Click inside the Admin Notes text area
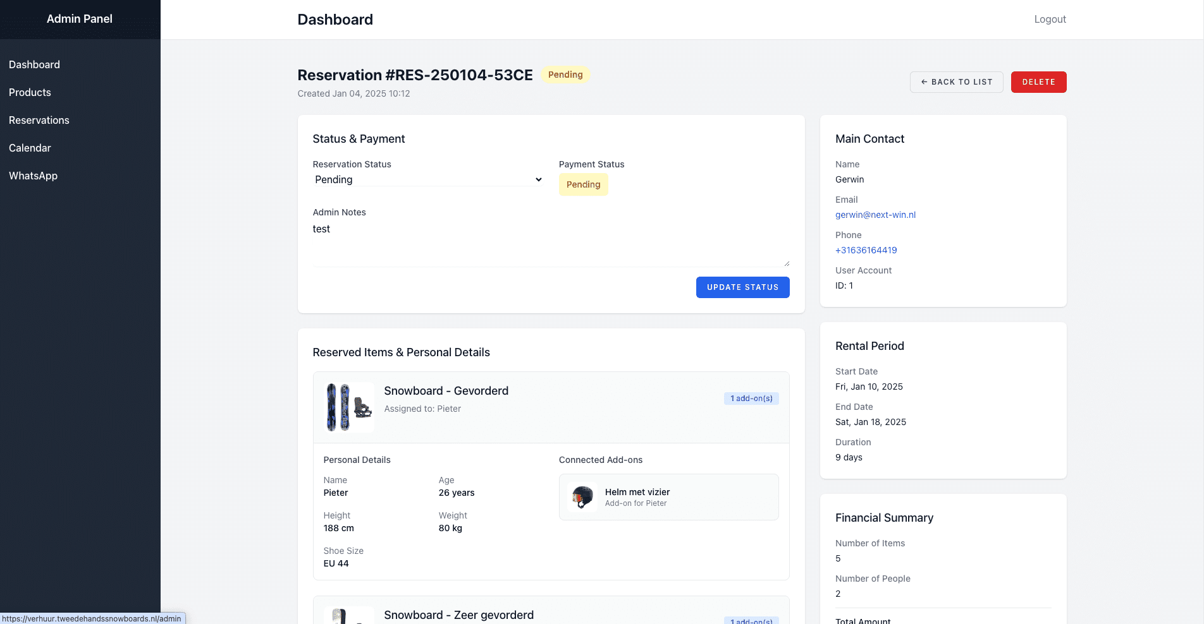This screenshot has height=624, width=1204. (x=551, y=243)
